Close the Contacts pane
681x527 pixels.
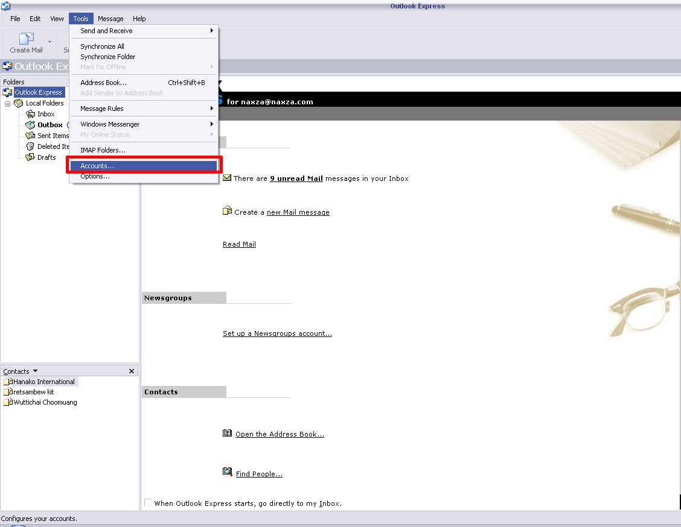[132, 371]
